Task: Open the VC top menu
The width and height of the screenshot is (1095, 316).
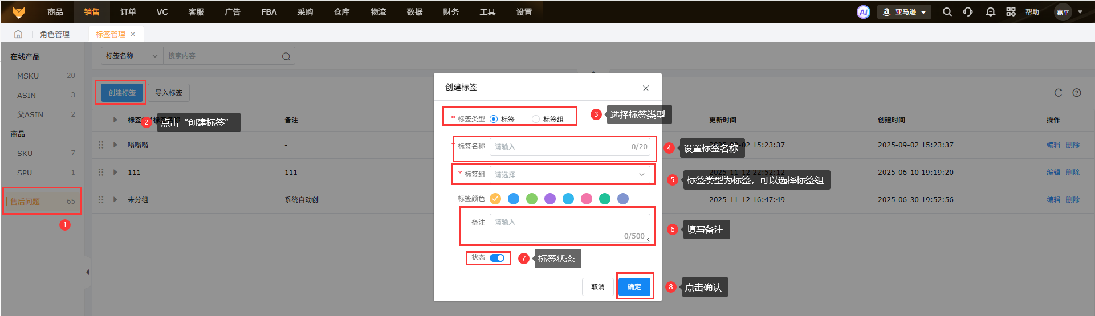Action: pyautogui.click(x=162, y=12)
